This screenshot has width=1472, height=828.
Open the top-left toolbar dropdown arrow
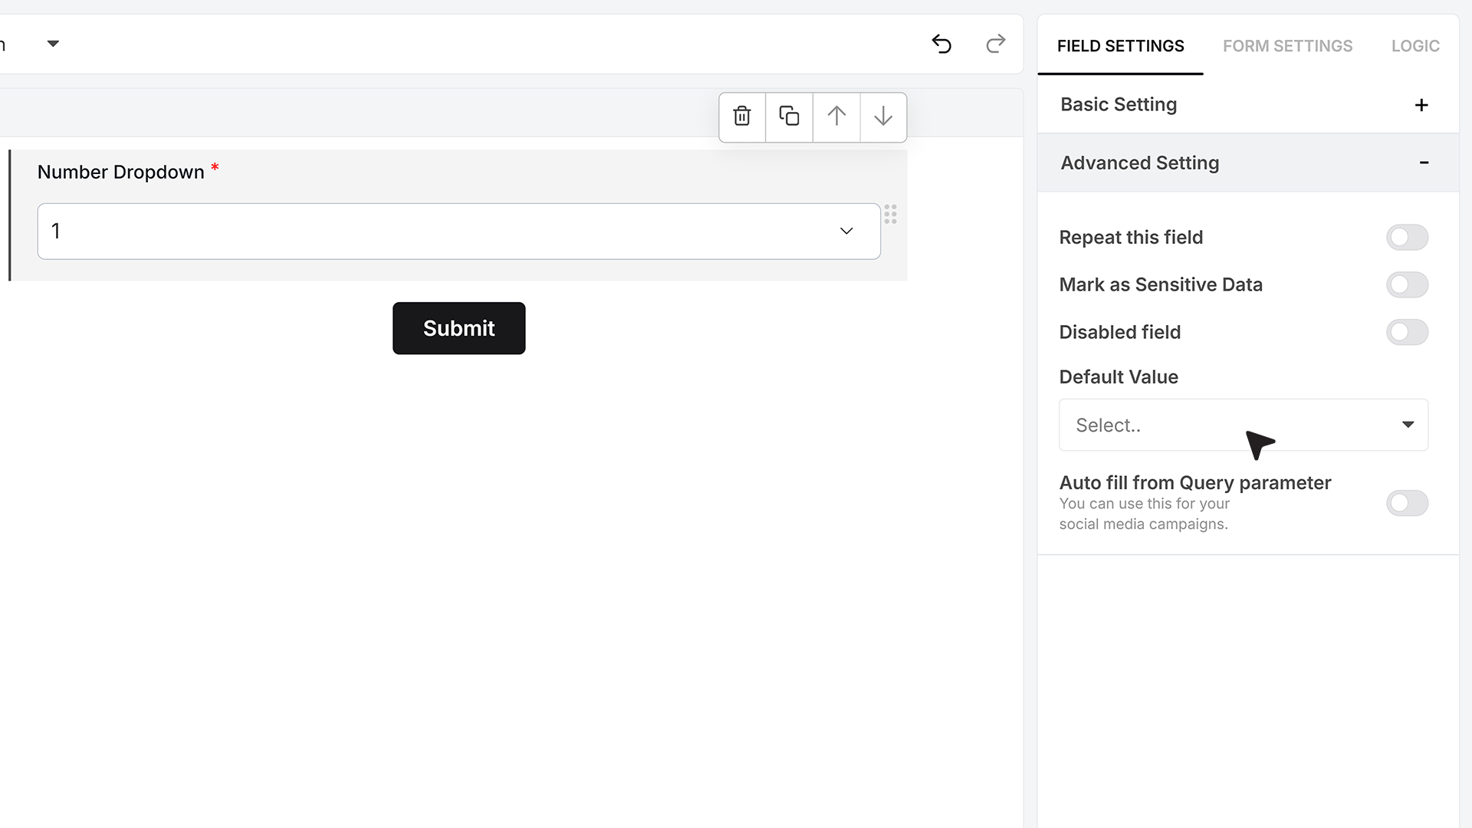53,44
